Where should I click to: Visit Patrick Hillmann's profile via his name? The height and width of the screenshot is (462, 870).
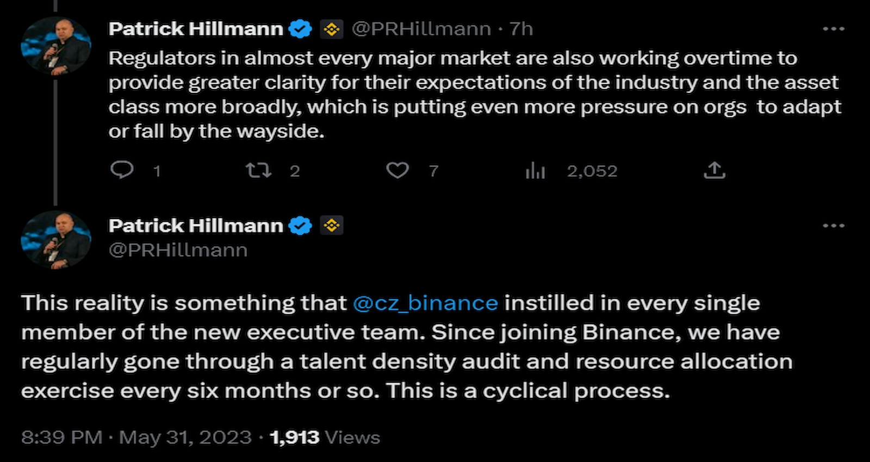coord(196,28)
